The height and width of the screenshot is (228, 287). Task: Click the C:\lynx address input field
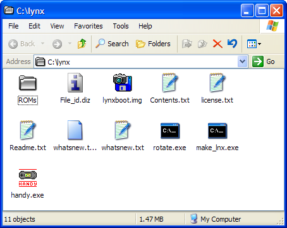click(140, 61)
